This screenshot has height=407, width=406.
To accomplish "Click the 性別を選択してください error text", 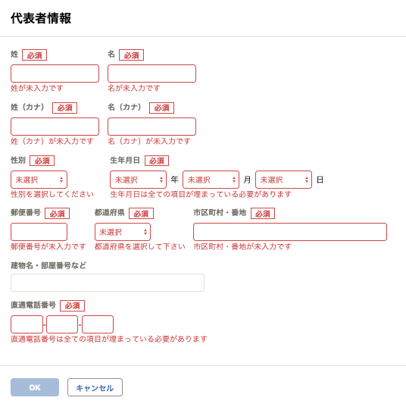I will (52, 194).
